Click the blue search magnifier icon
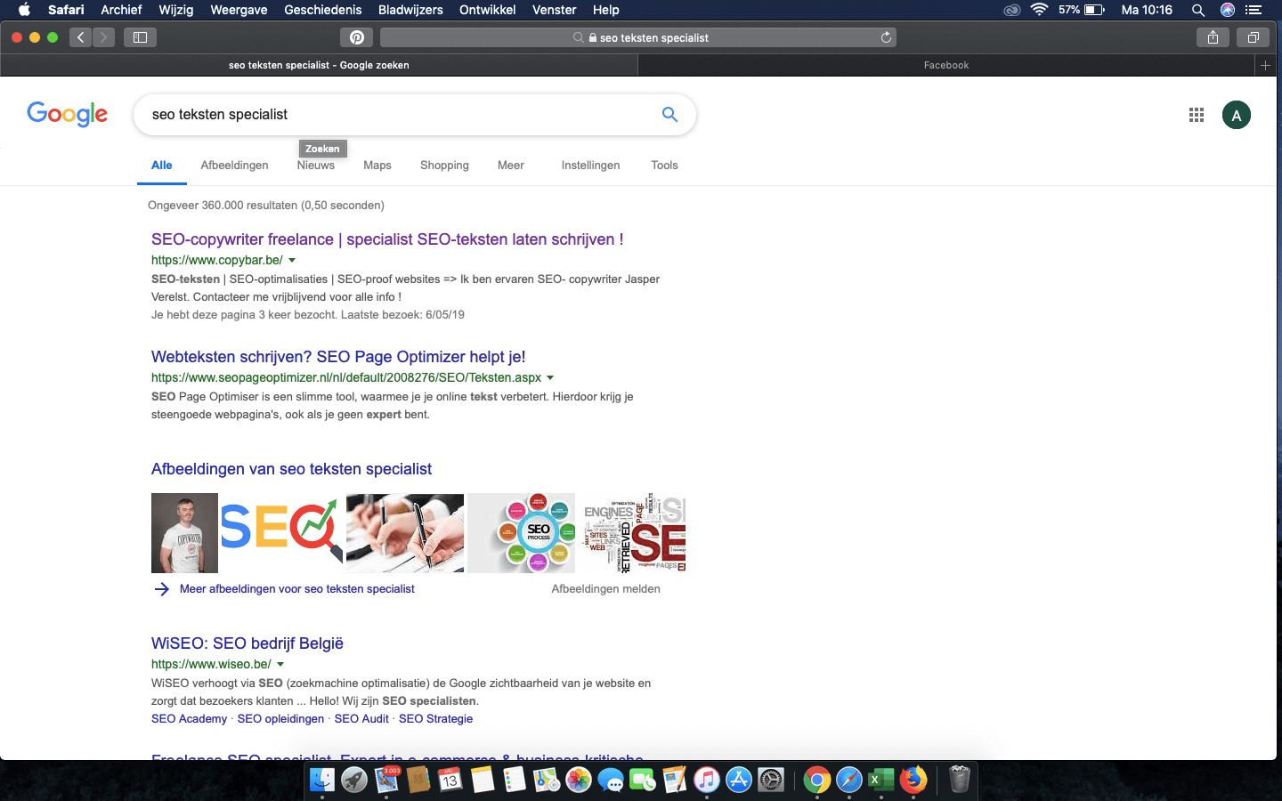Viewport: 1282px width, 801px height. 669,114
